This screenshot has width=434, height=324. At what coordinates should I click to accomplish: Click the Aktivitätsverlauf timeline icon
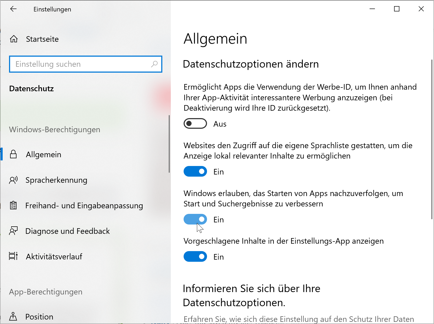click(13, 256)
